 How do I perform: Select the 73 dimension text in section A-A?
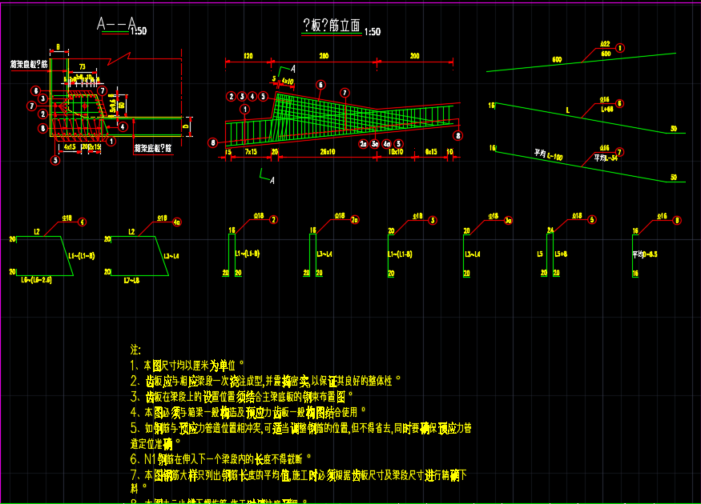point(83,64)
